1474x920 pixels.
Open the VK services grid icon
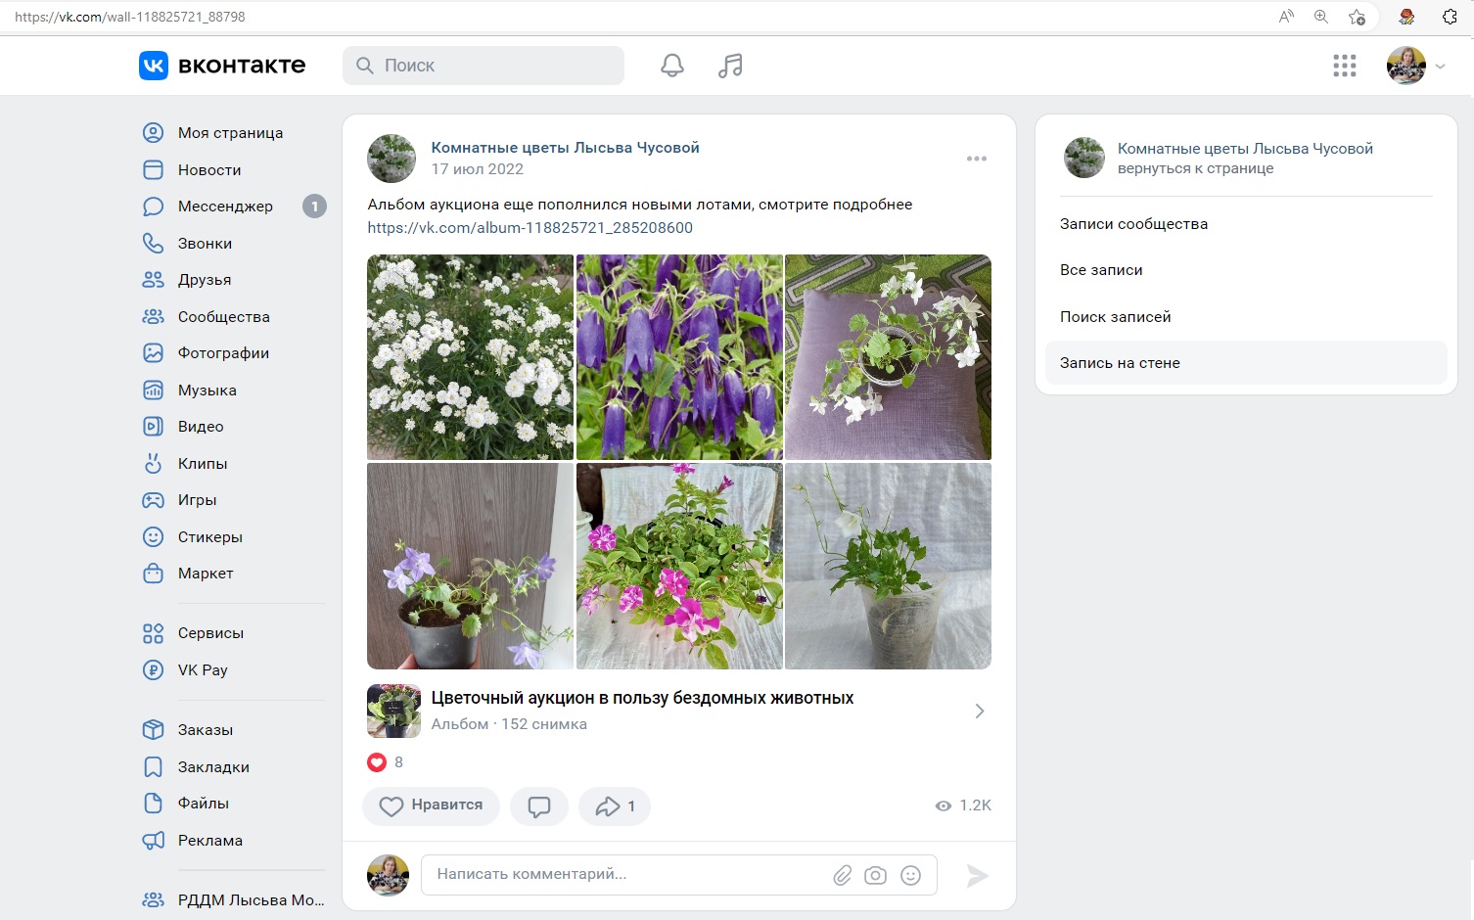point(1344,66)
